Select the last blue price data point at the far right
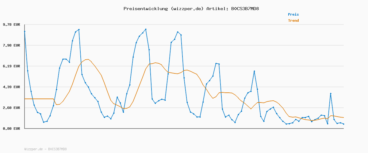The height and width of the screenshot is (153, 368). point(343,124)
